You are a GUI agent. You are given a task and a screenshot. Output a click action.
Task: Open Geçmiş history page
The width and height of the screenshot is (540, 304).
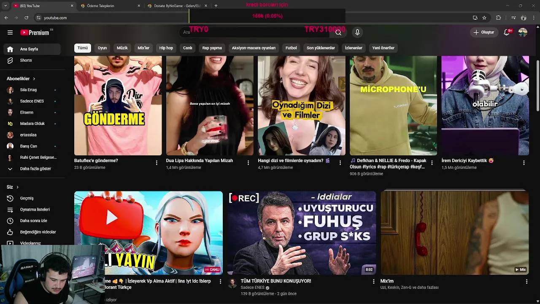click(32, 198)
